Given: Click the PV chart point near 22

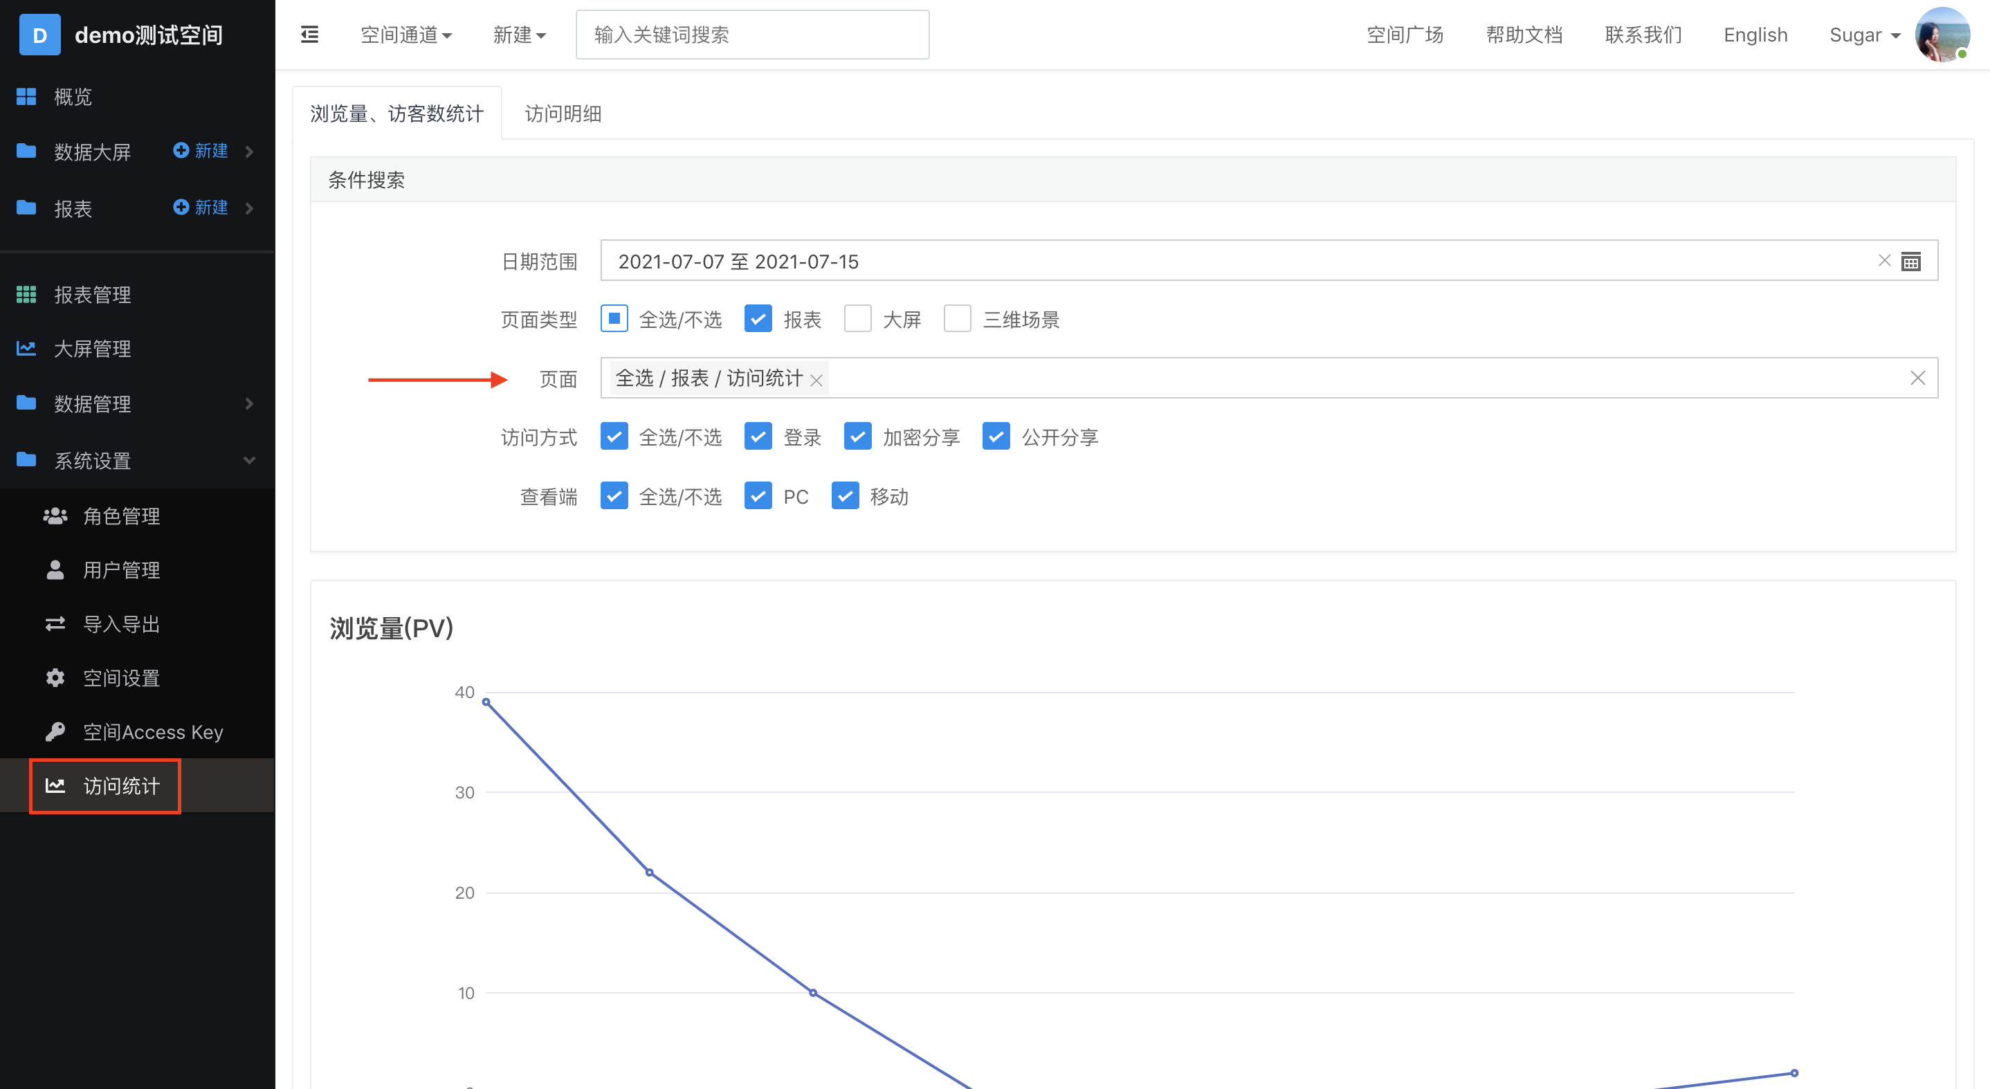Looking at the screenshot, I should [x=650, y=872].
